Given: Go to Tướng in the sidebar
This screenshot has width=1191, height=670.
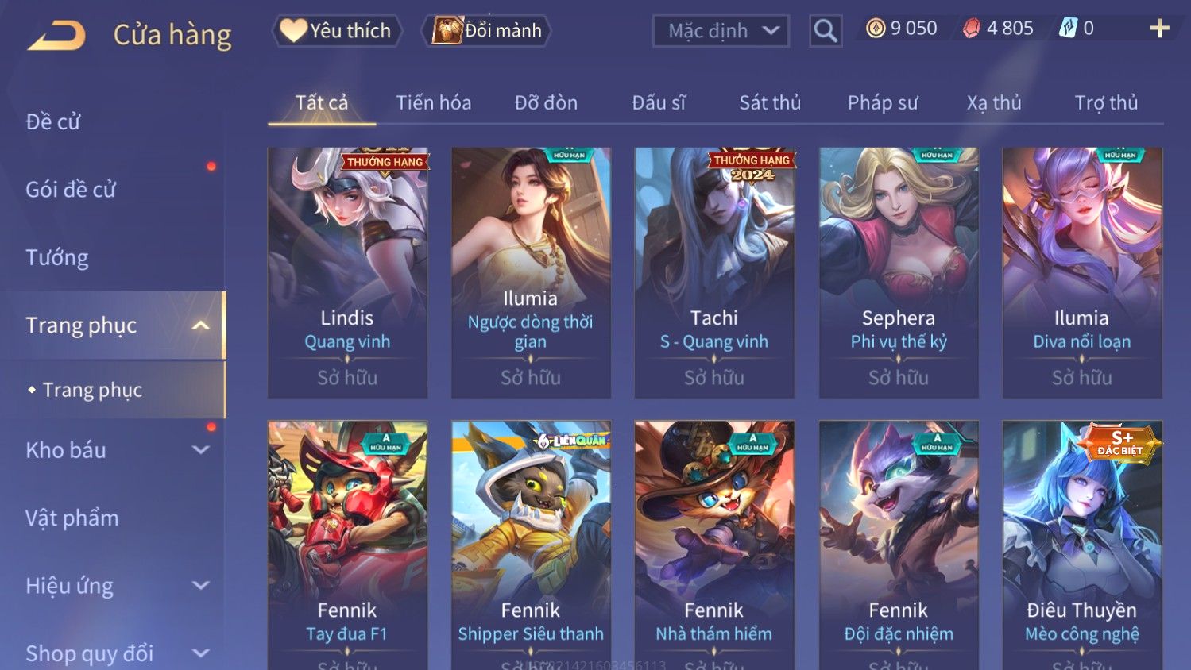Looking at the screenshot, I should (x=57, y=258).
